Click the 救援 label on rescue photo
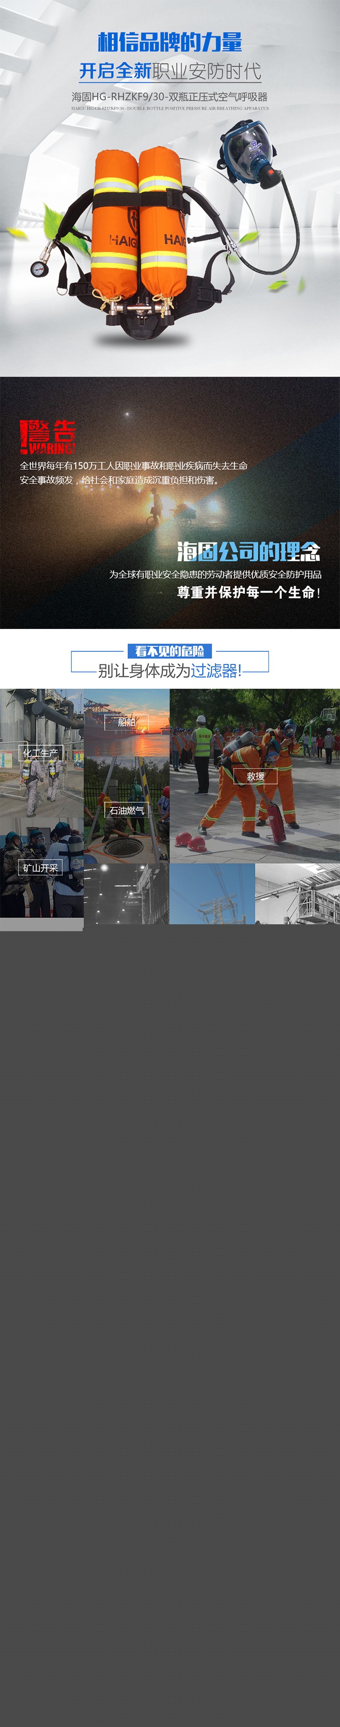Screen dimensions: 340x1727 click(255, 776)
